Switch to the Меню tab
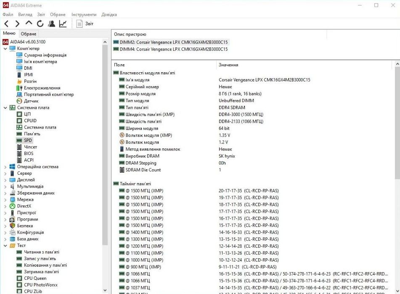Image resolution: width=400 pixels, height=294 pixels. 9,33
